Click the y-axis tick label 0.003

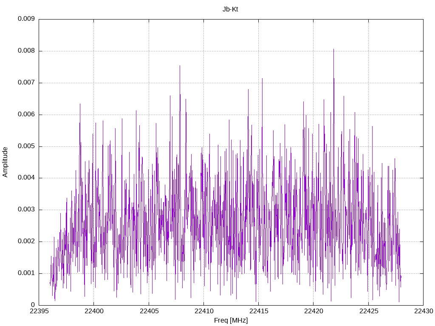tap(26, 210)
